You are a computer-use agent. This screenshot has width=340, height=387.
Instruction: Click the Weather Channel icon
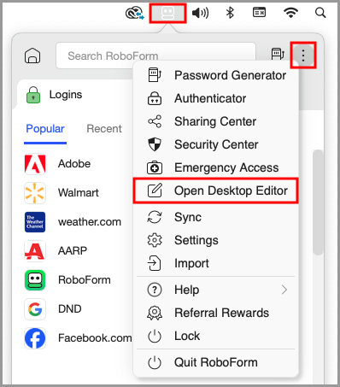pos(35,222)
